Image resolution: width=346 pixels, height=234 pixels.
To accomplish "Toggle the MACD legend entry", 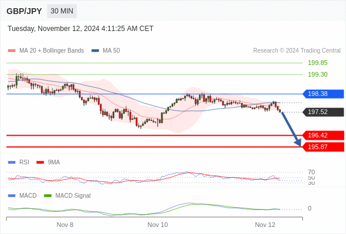I will point(22,195).
